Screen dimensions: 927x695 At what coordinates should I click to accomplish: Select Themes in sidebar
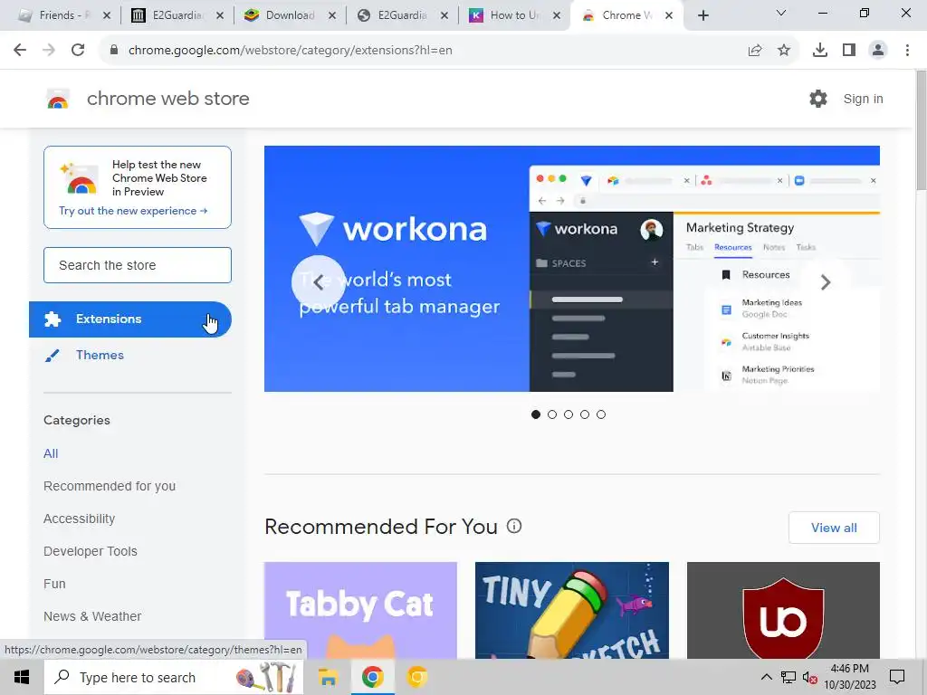pos(100,355)
